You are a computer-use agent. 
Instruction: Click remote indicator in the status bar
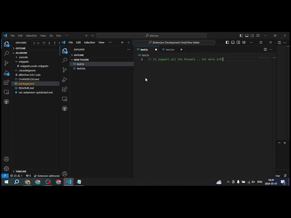(x=5, y=176)
